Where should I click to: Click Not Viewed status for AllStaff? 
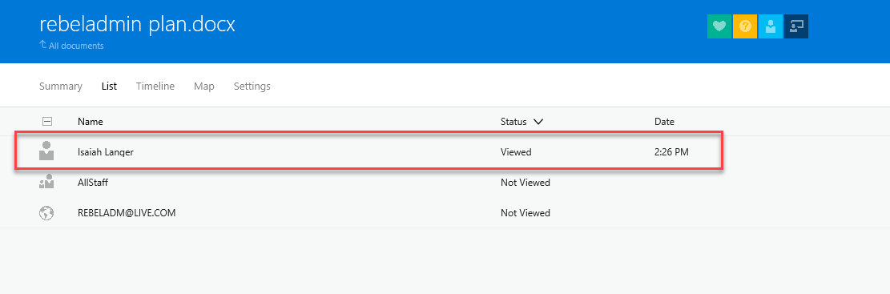tap(525, 182)
